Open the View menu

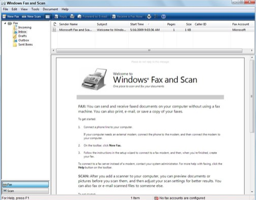click(24, 9)
